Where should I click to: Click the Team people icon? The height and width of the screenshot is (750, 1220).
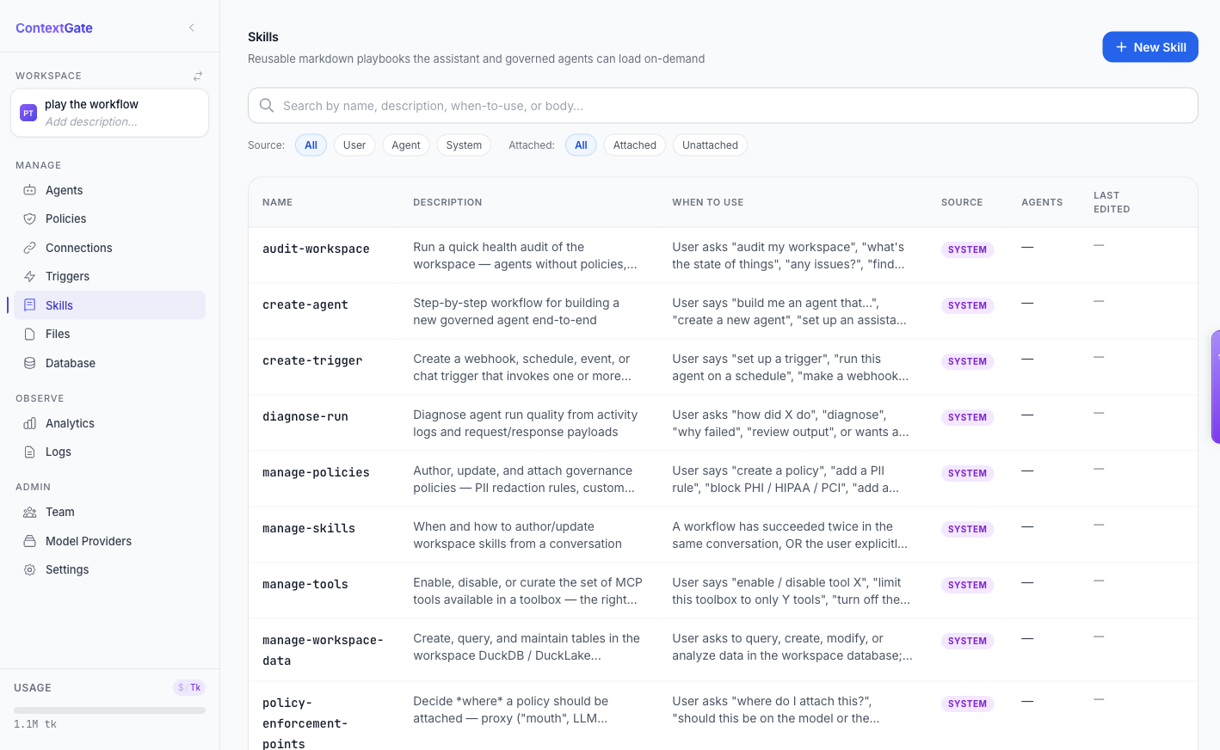point(30,512)
